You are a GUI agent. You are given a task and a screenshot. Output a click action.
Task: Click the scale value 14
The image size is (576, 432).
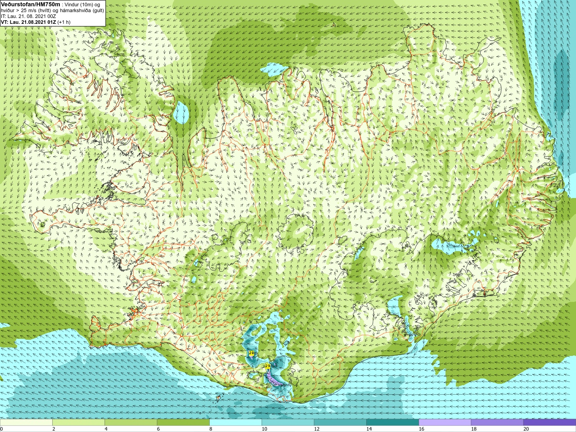click(x=369, y=429)
